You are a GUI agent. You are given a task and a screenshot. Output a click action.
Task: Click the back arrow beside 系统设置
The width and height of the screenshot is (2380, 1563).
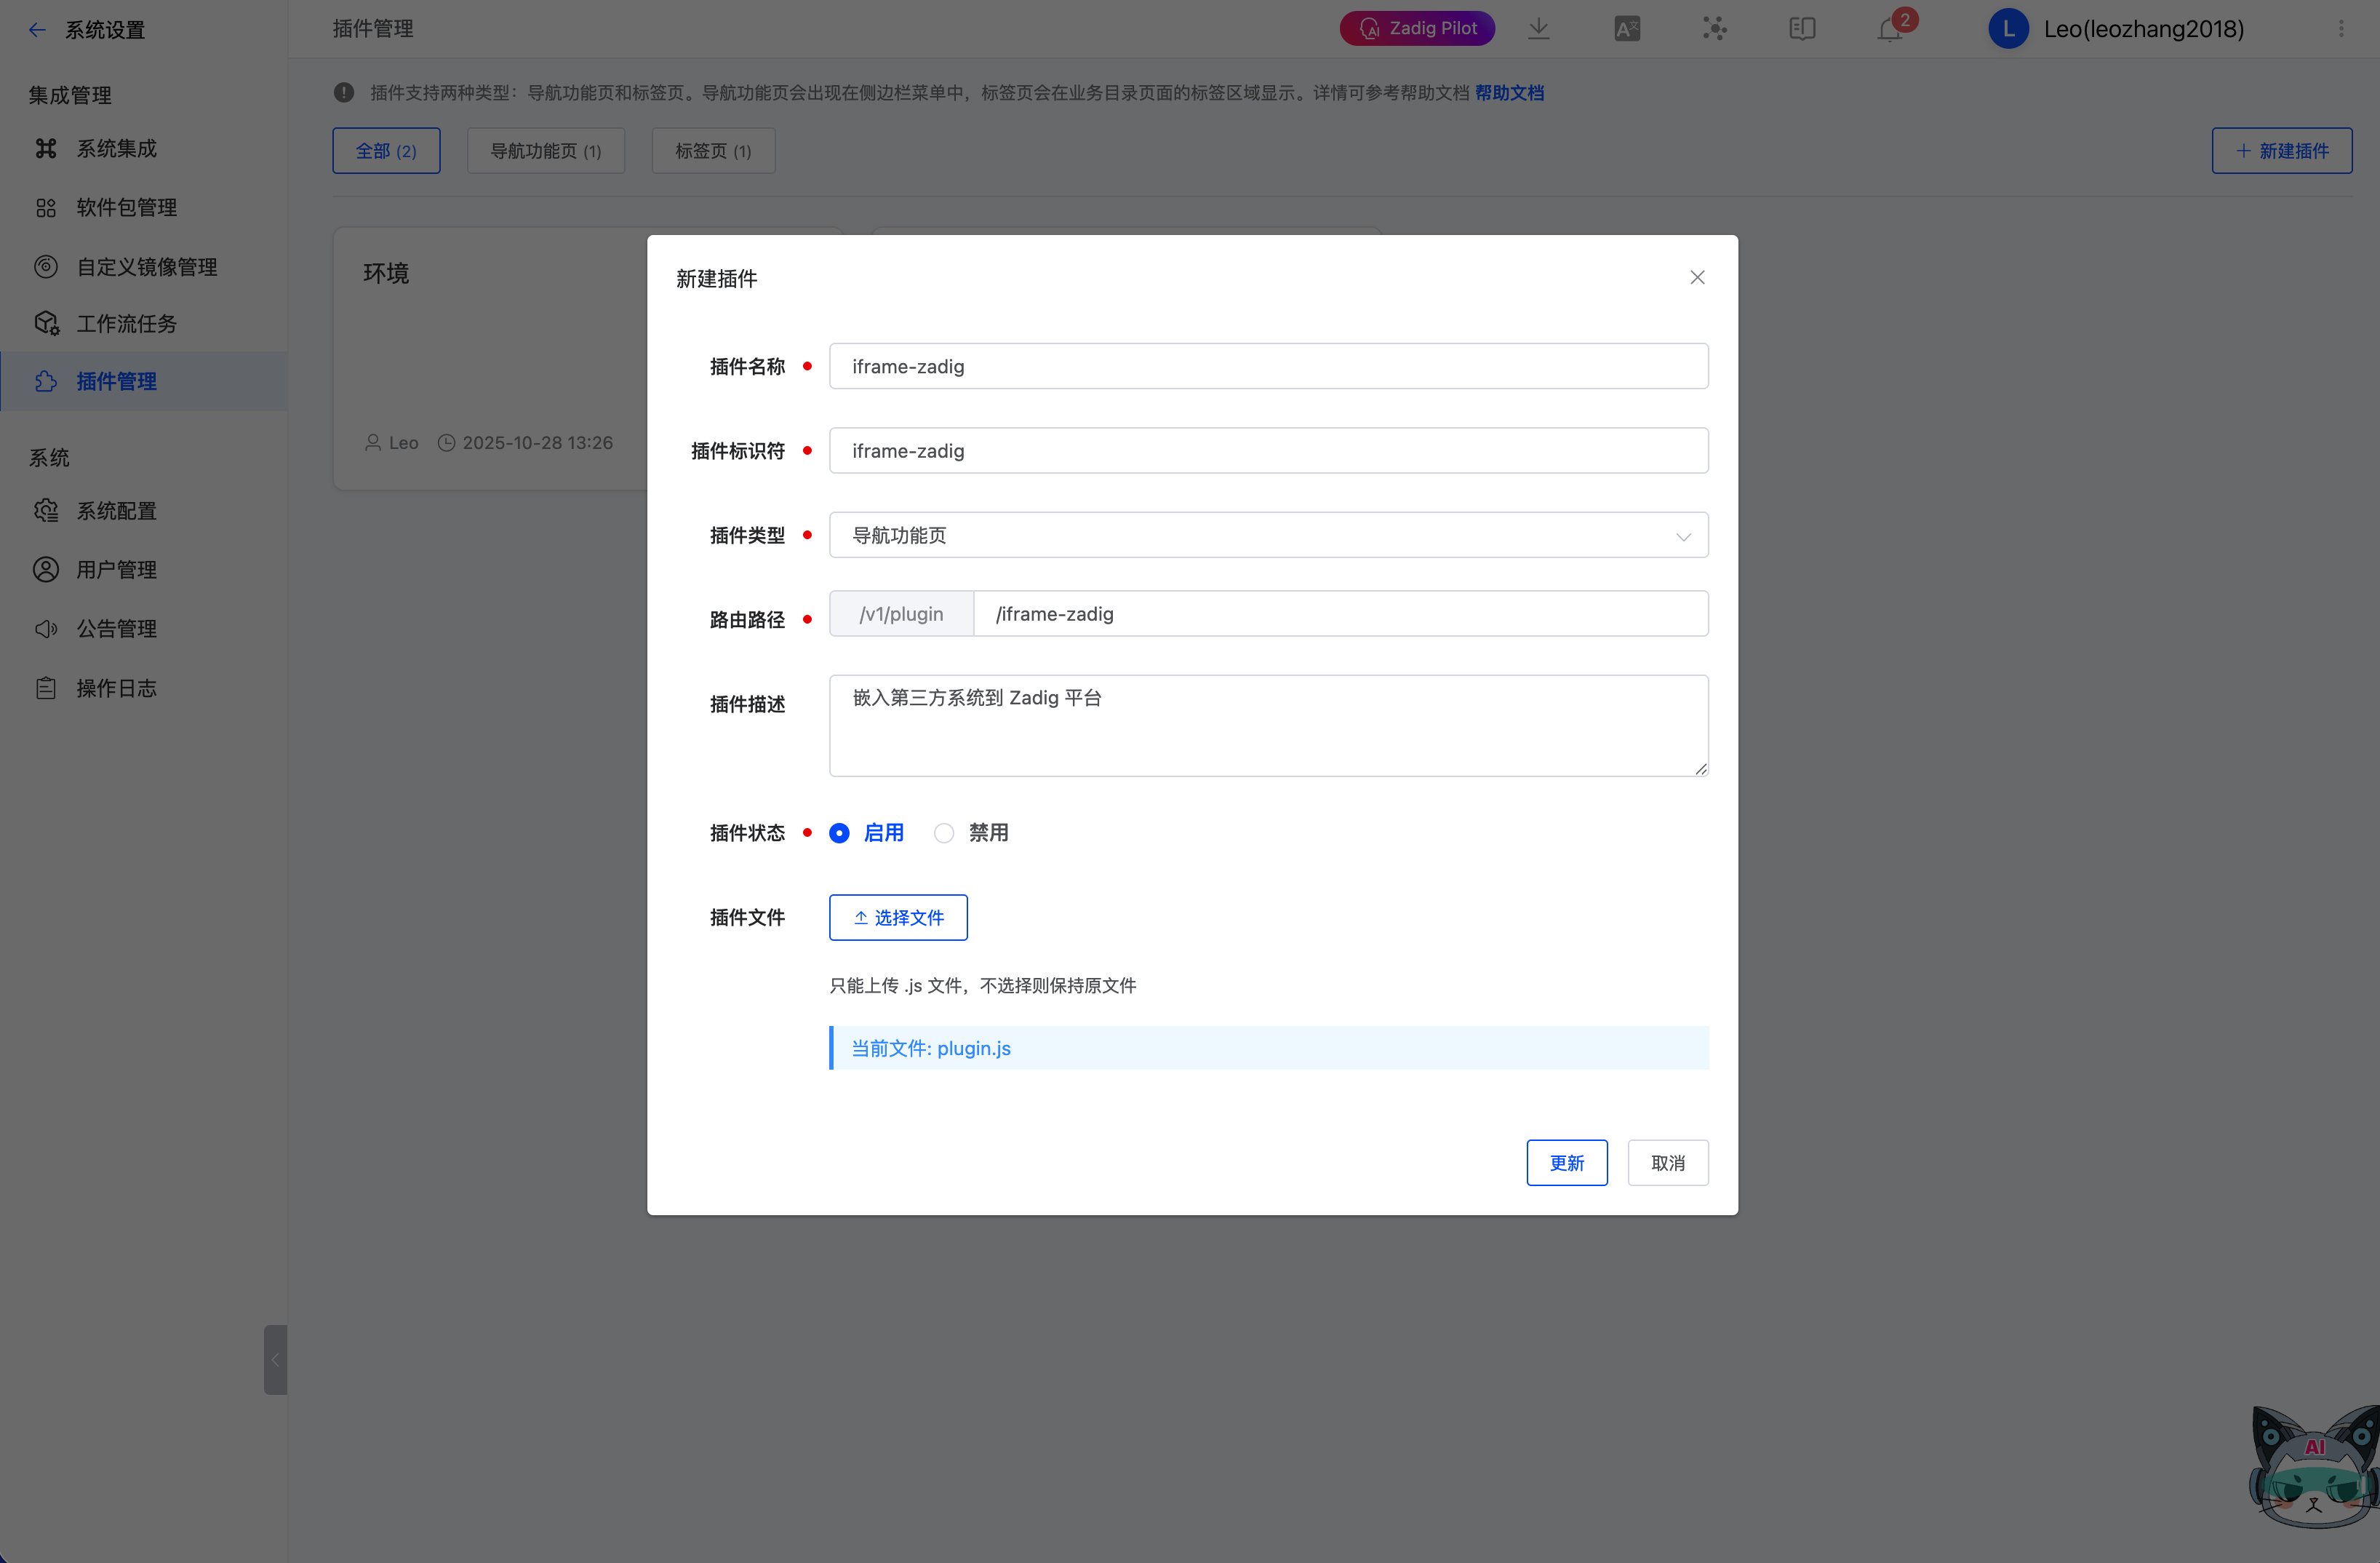(37, 30)
